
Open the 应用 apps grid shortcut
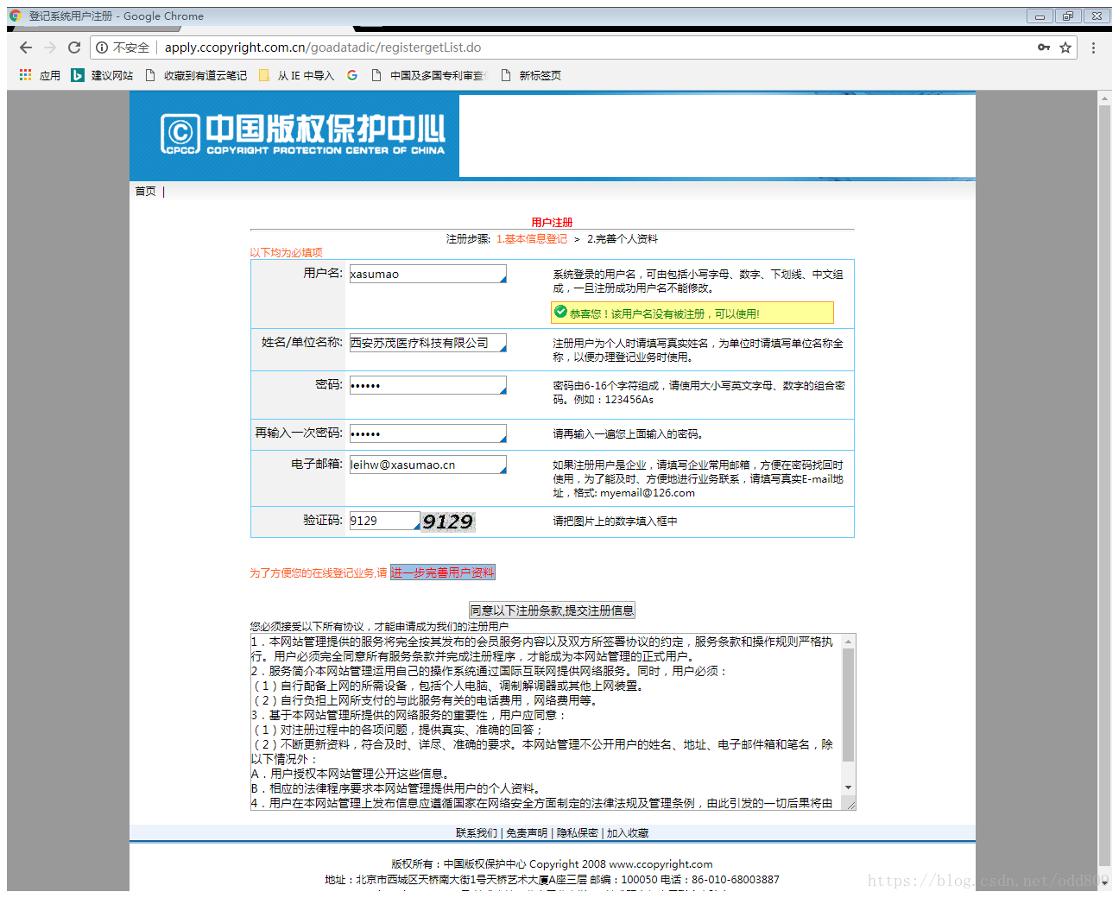[x=40, y=75]
